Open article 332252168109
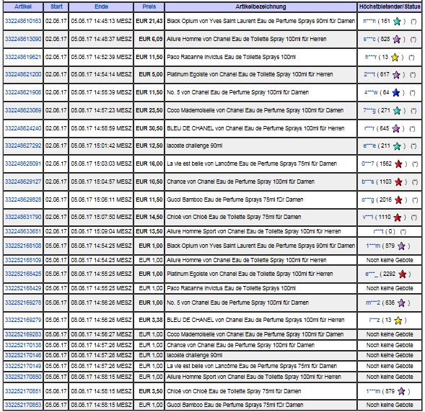This screenshot has height=412, width=425. (x=23, y=260)
